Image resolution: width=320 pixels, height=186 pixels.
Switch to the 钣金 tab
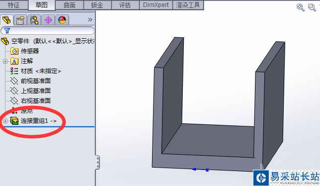(x=97, y=5)
